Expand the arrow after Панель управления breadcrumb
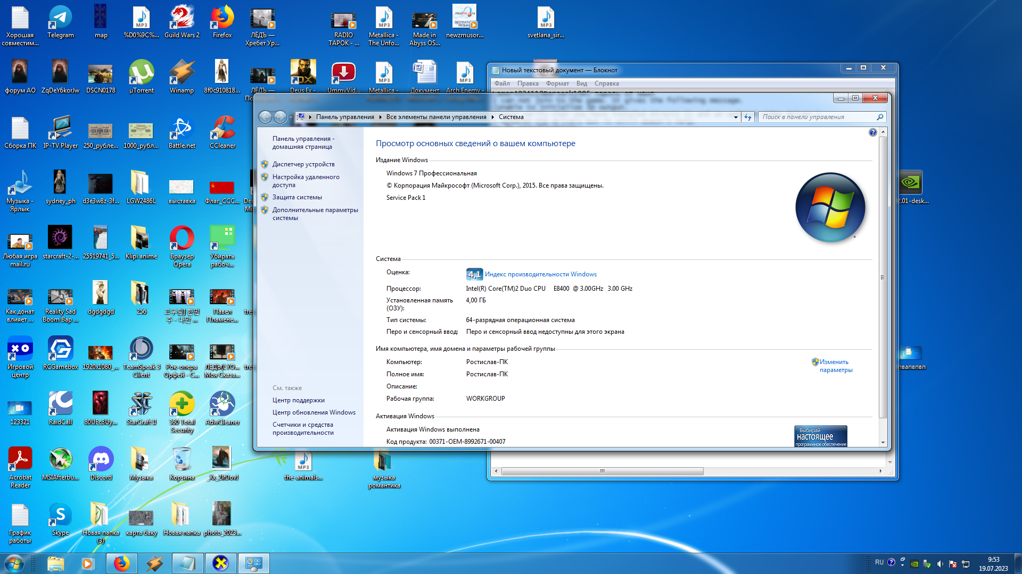This screenshot has width=1022, height=574. click(380, 117)
